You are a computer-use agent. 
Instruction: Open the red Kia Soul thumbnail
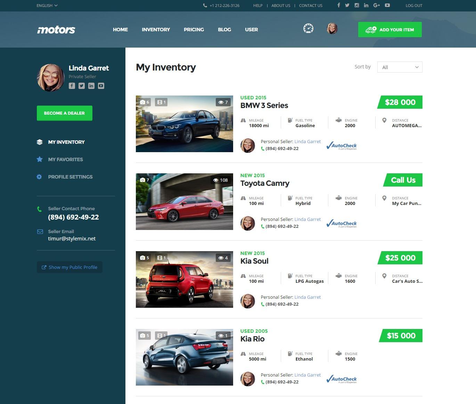[x=184, y=279]
